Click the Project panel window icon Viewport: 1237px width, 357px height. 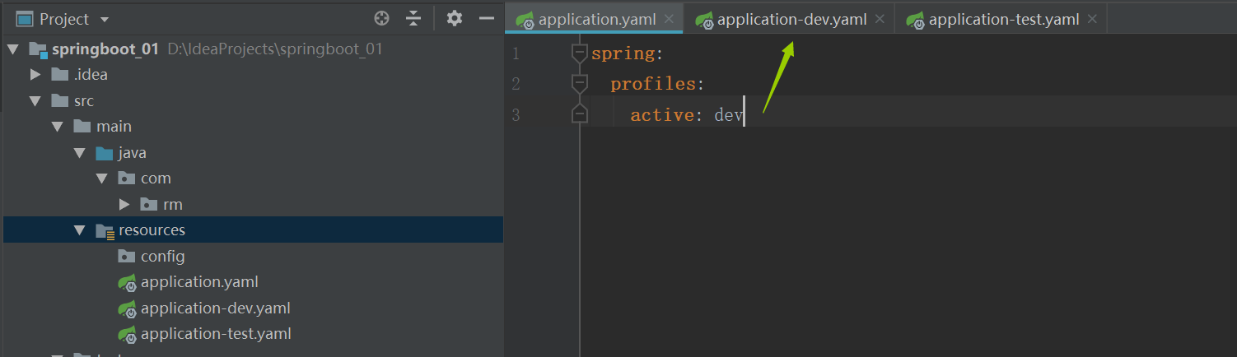25,19
